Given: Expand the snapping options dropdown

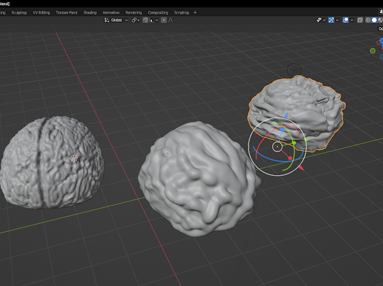Looking at the screenshot, I should (x=154, y=20).
